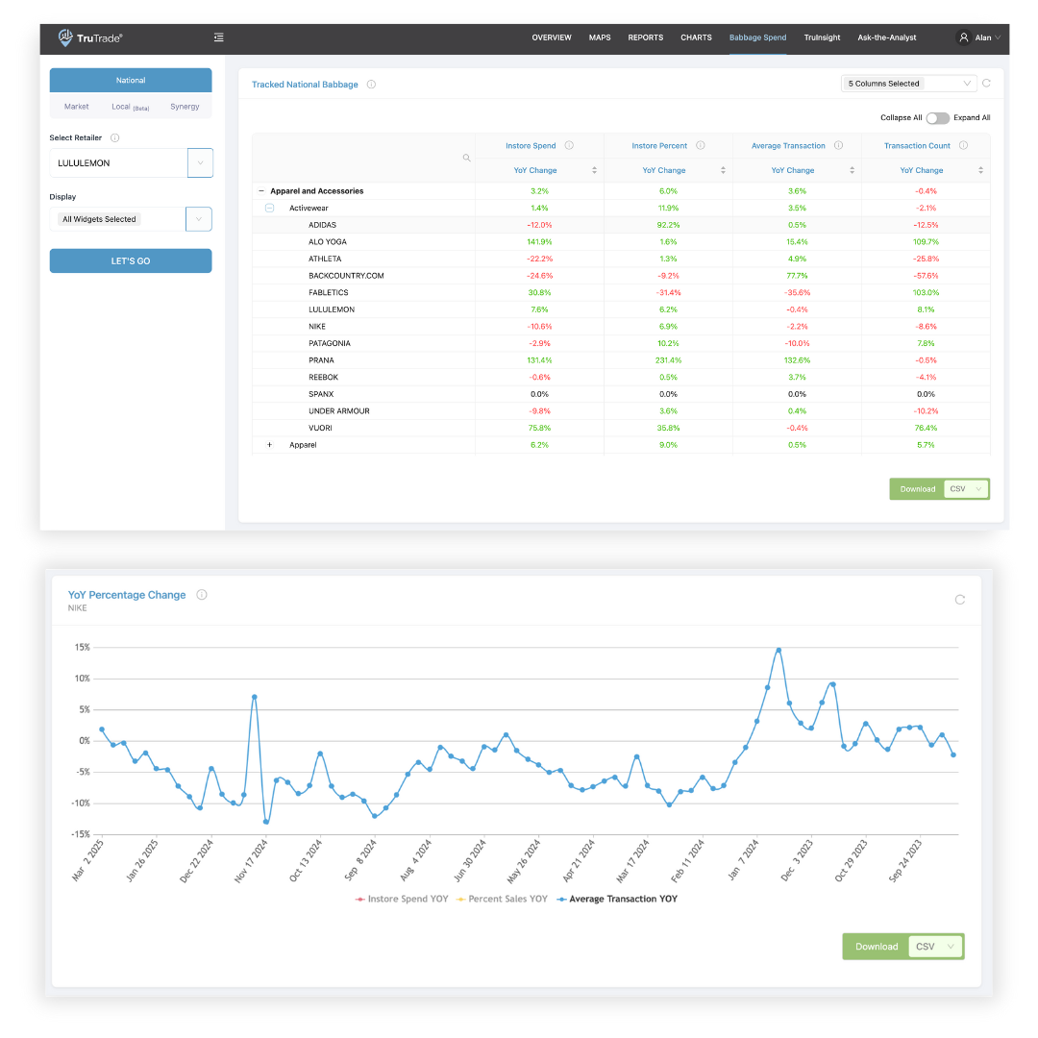Screen dimensions: 1038x1038
Task: Select the UNDER ARMOUR row
Action: pos(621,411)
